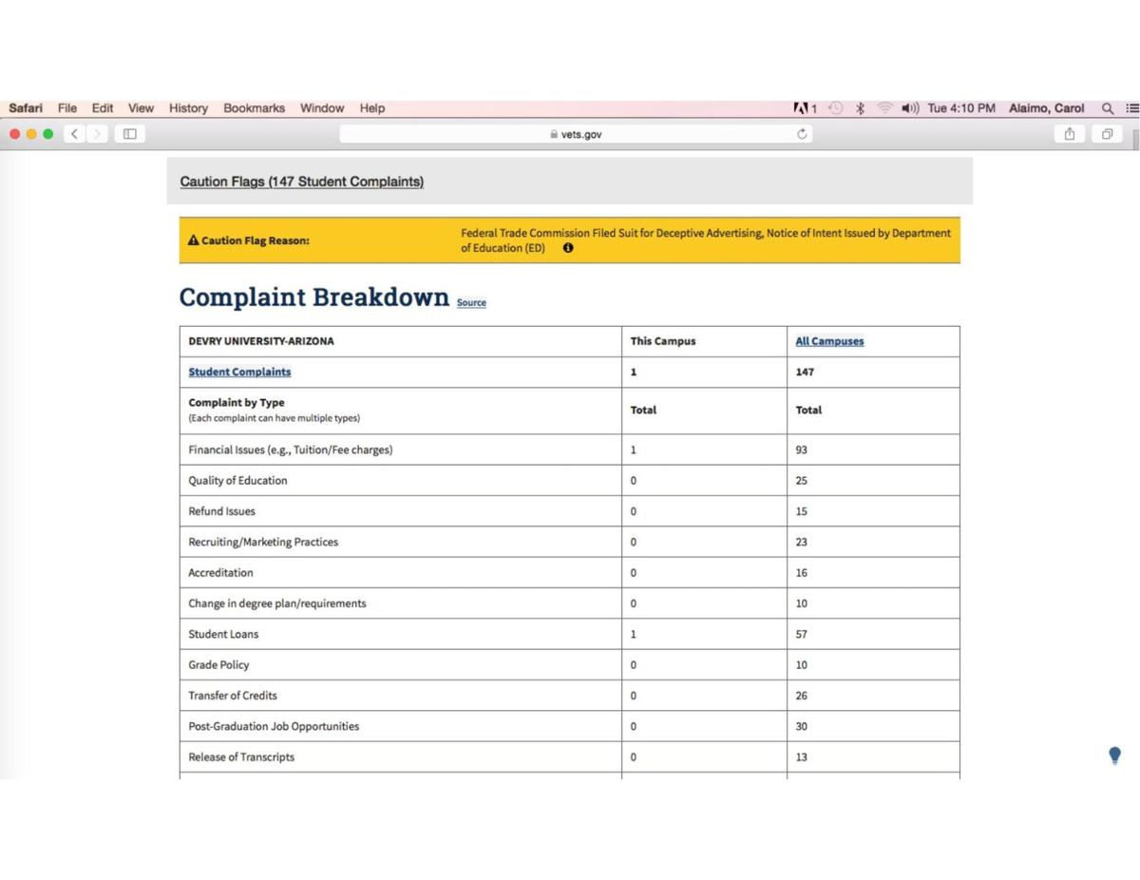The height and width of the screenshot is (880, 1140).
Task: Open the Bookmarks menu
Action: tap(253, 108)
